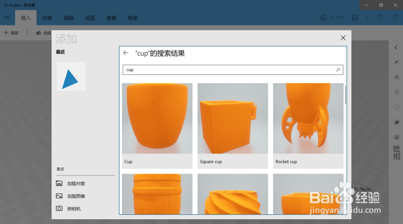The width and height of the screenshot is (403, 224).
Task: Click 加载图像 to load an image
Action: 71,196
